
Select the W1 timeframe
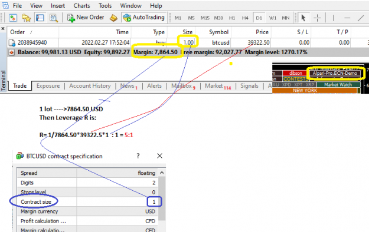click(273, 18)
